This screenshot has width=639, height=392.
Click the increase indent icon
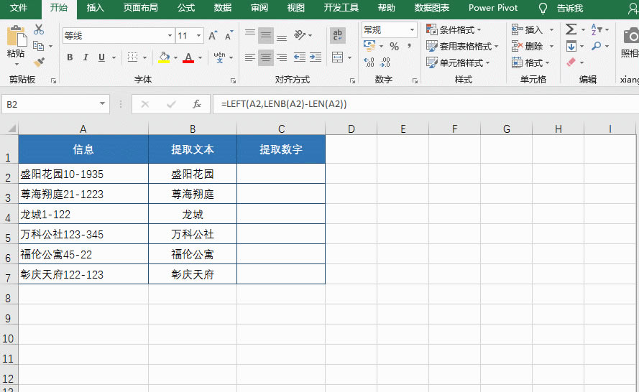click(316, 57)
